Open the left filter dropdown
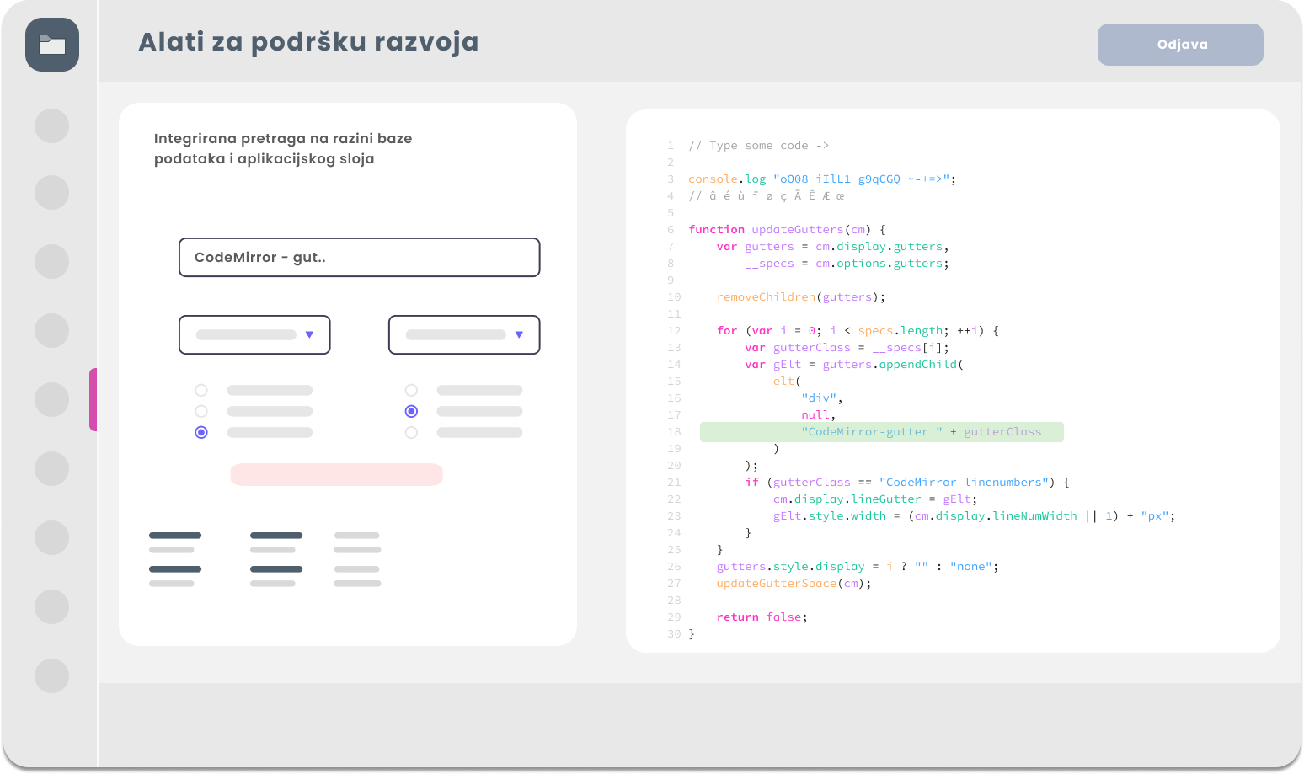The width and height of the screenshot is (1304, 774). coord(254,334)
